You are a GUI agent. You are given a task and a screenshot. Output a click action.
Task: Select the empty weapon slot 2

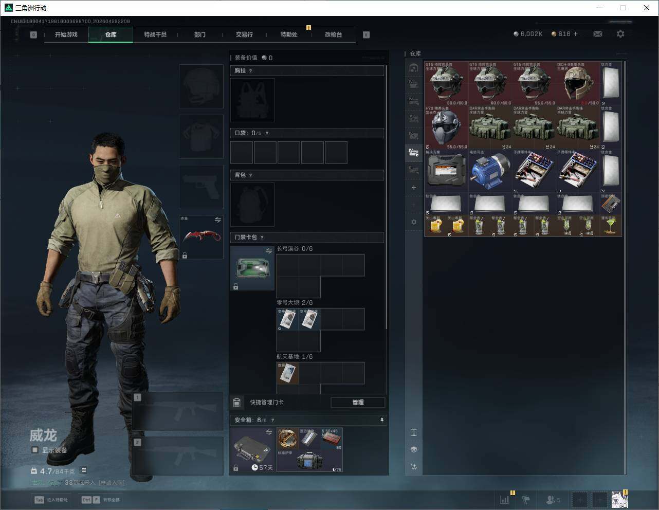coord(178,456)
